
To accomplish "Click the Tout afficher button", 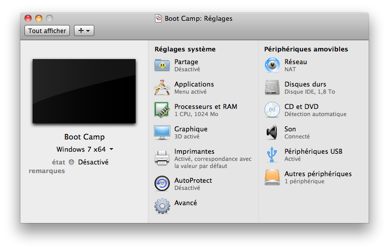I will click(x=47, y=31).
